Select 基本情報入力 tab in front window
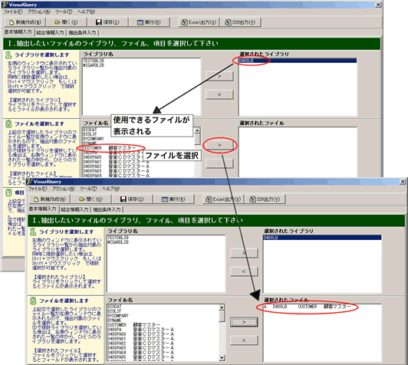This screenshot has width=408, height=365. [x=42, y=209]
